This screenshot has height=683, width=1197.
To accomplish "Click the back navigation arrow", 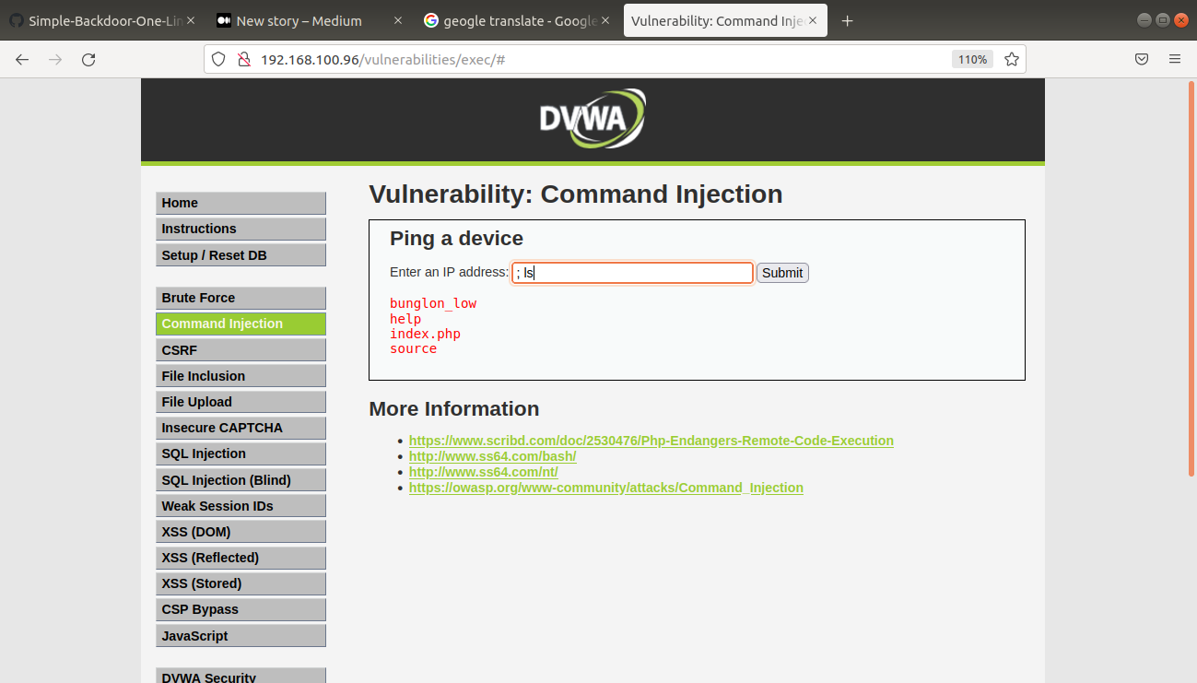I will click(22, 59).
